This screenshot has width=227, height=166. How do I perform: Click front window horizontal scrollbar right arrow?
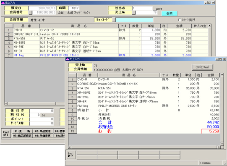219,147
